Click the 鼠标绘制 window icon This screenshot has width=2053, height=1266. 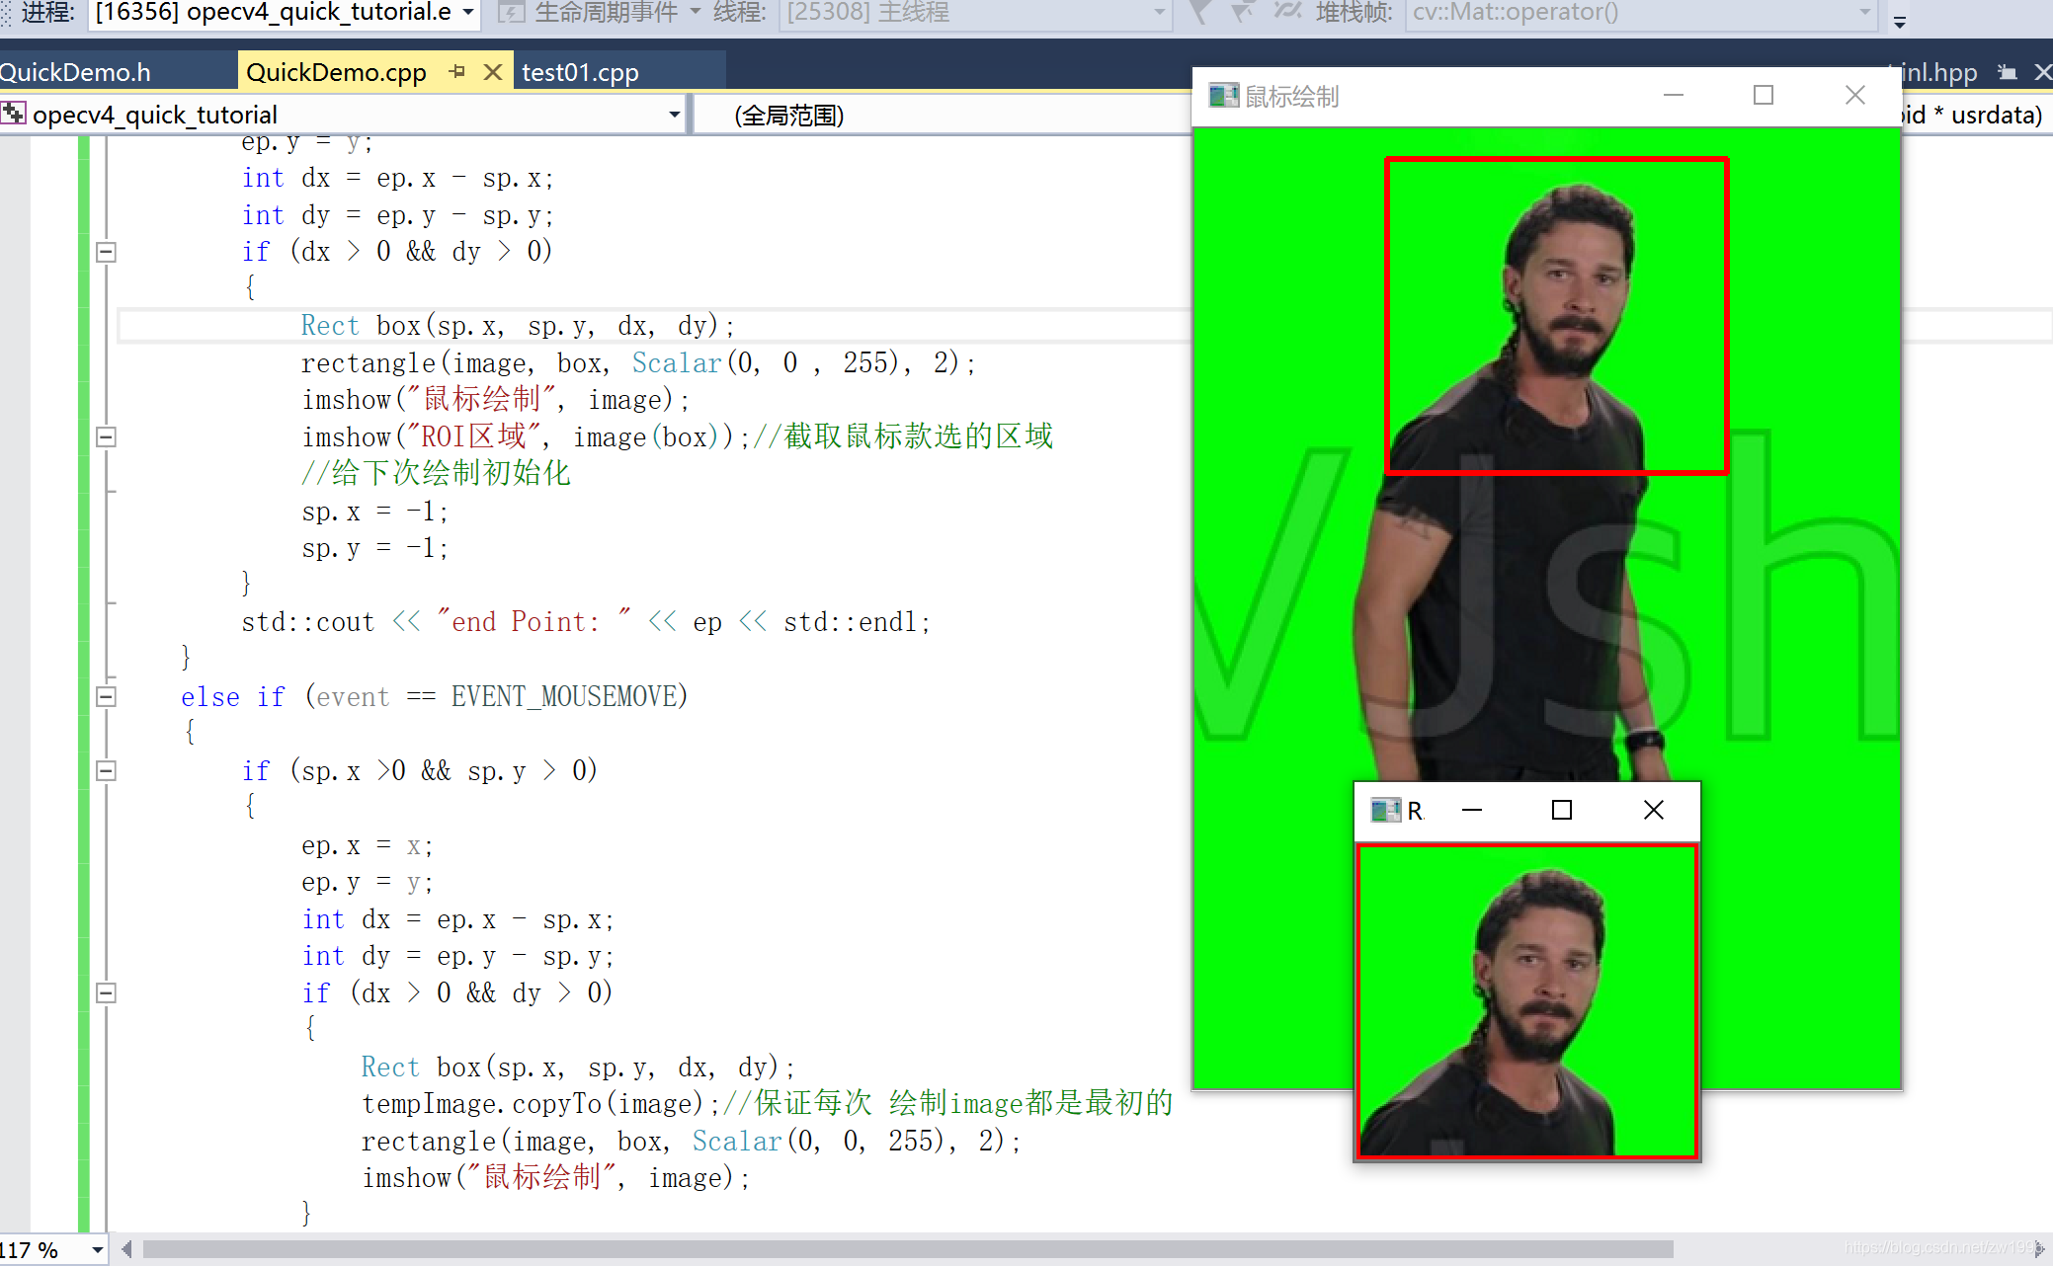[1223, 96]
